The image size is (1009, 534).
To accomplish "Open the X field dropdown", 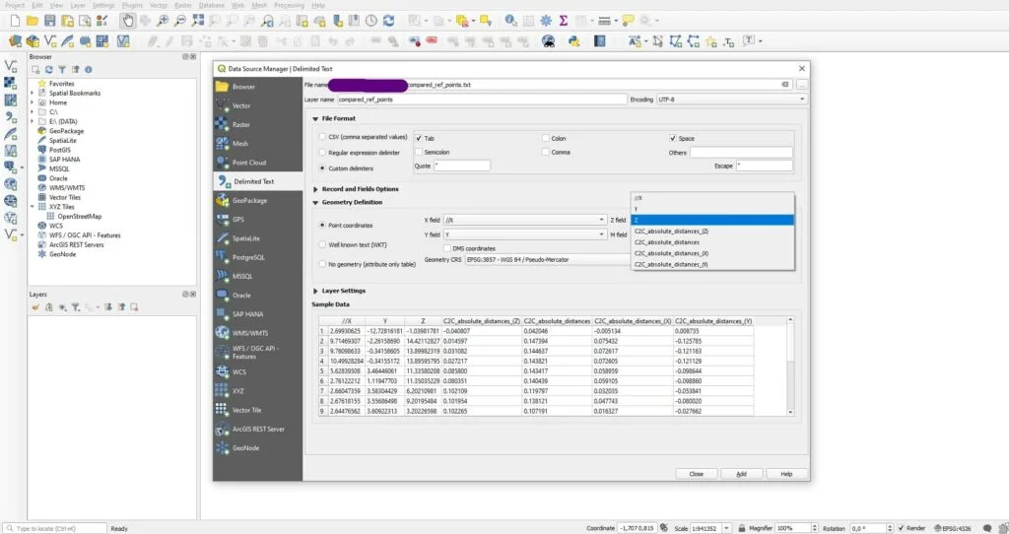I will pos(524,220).
